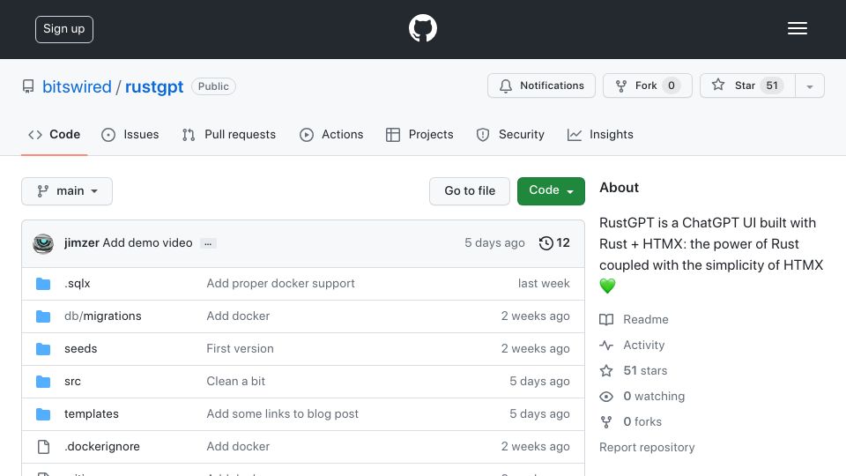The image size is (846, 476).
Task: Open the bitswired owner profile link
Action: click(x=77, y=86)
